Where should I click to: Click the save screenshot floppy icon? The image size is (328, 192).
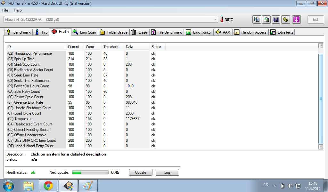coord(276,20)
